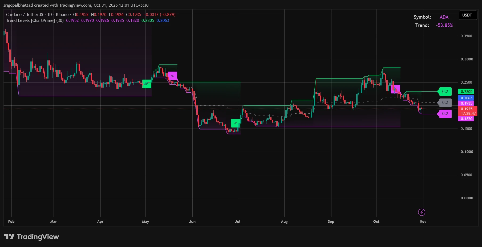
Task: Click the Sep label on time axis
Action: (331, 221)
